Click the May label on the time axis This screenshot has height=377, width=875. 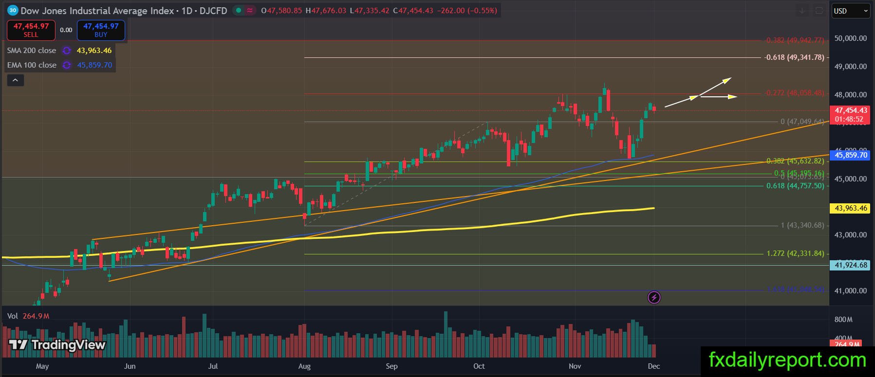click(x=42, y=366)
